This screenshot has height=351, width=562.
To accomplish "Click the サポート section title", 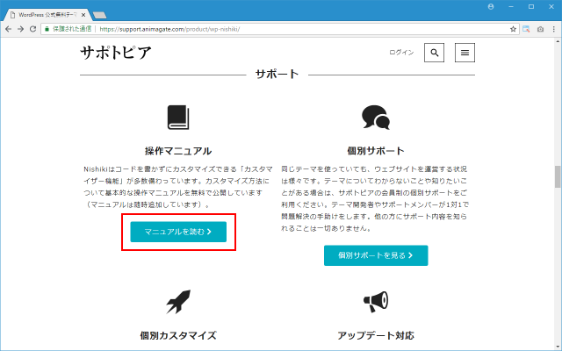I will click(x=277, y=74).
